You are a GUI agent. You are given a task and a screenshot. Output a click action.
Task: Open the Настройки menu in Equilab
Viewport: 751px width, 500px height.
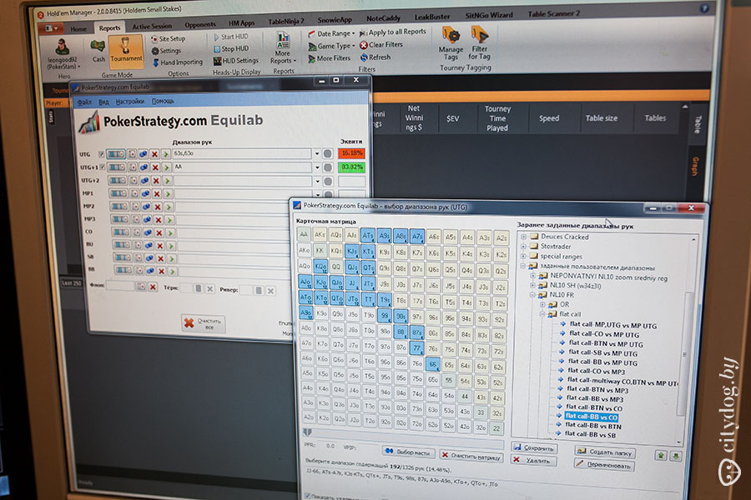tap(130, 102)
